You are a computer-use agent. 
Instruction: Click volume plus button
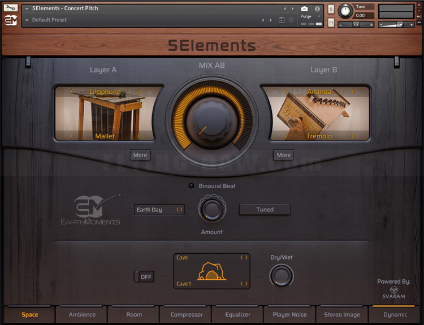pyautogui.click(x=412, y=25)
